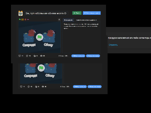Click the empty instructions box in back window
151x113 pixels.
click(x=83, y=73)
